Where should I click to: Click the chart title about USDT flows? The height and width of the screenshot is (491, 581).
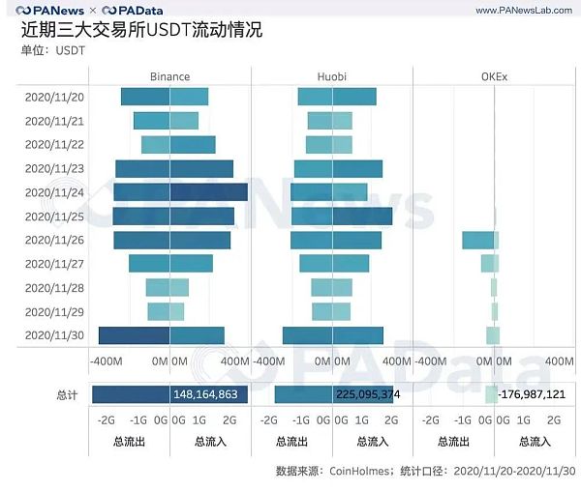click(141, 31)
